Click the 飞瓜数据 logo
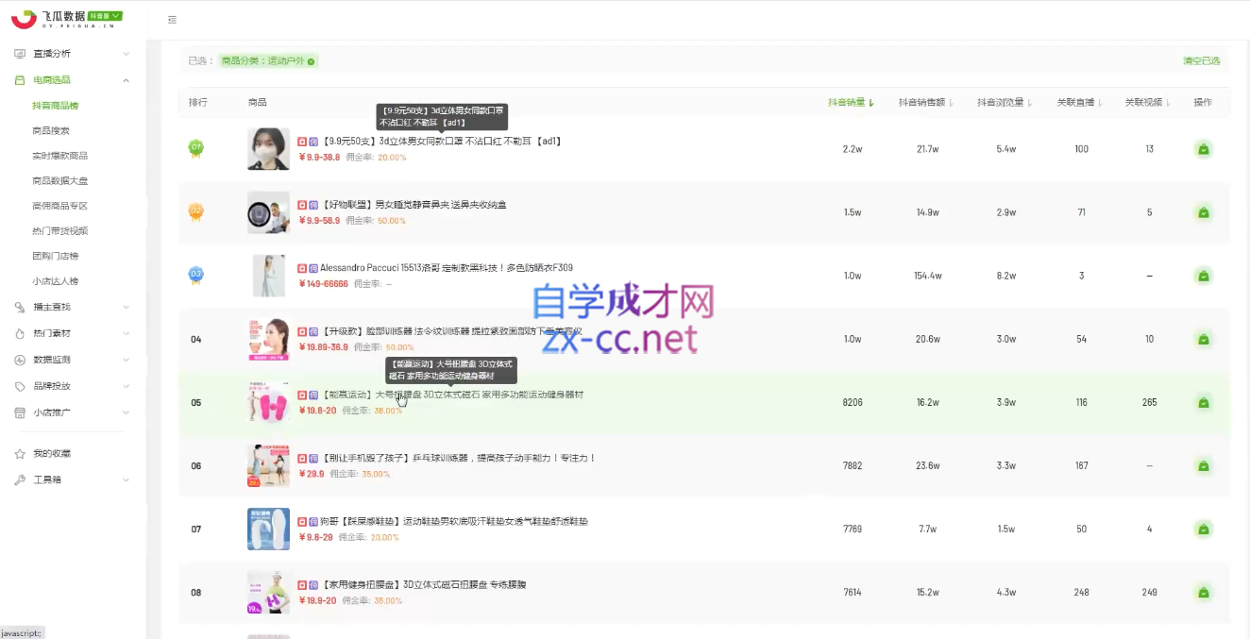 66,18
